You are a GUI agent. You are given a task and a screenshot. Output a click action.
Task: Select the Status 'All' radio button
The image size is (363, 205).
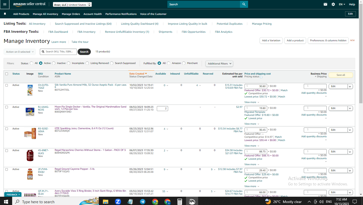pyautogui.click(x=32, y=63)
